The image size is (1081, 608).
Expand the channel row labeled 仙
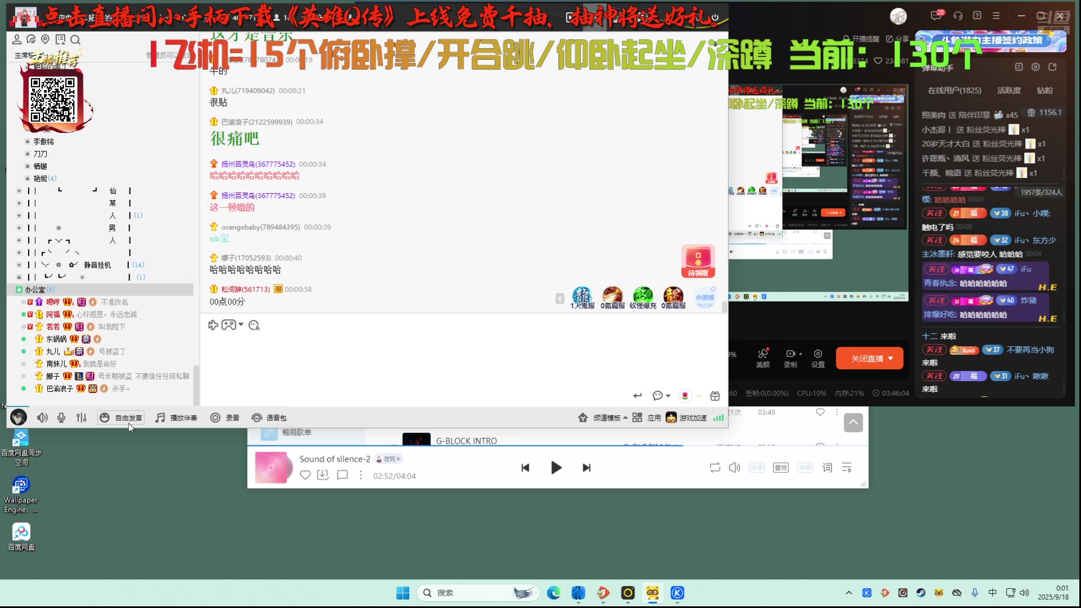tap(19, 191)
